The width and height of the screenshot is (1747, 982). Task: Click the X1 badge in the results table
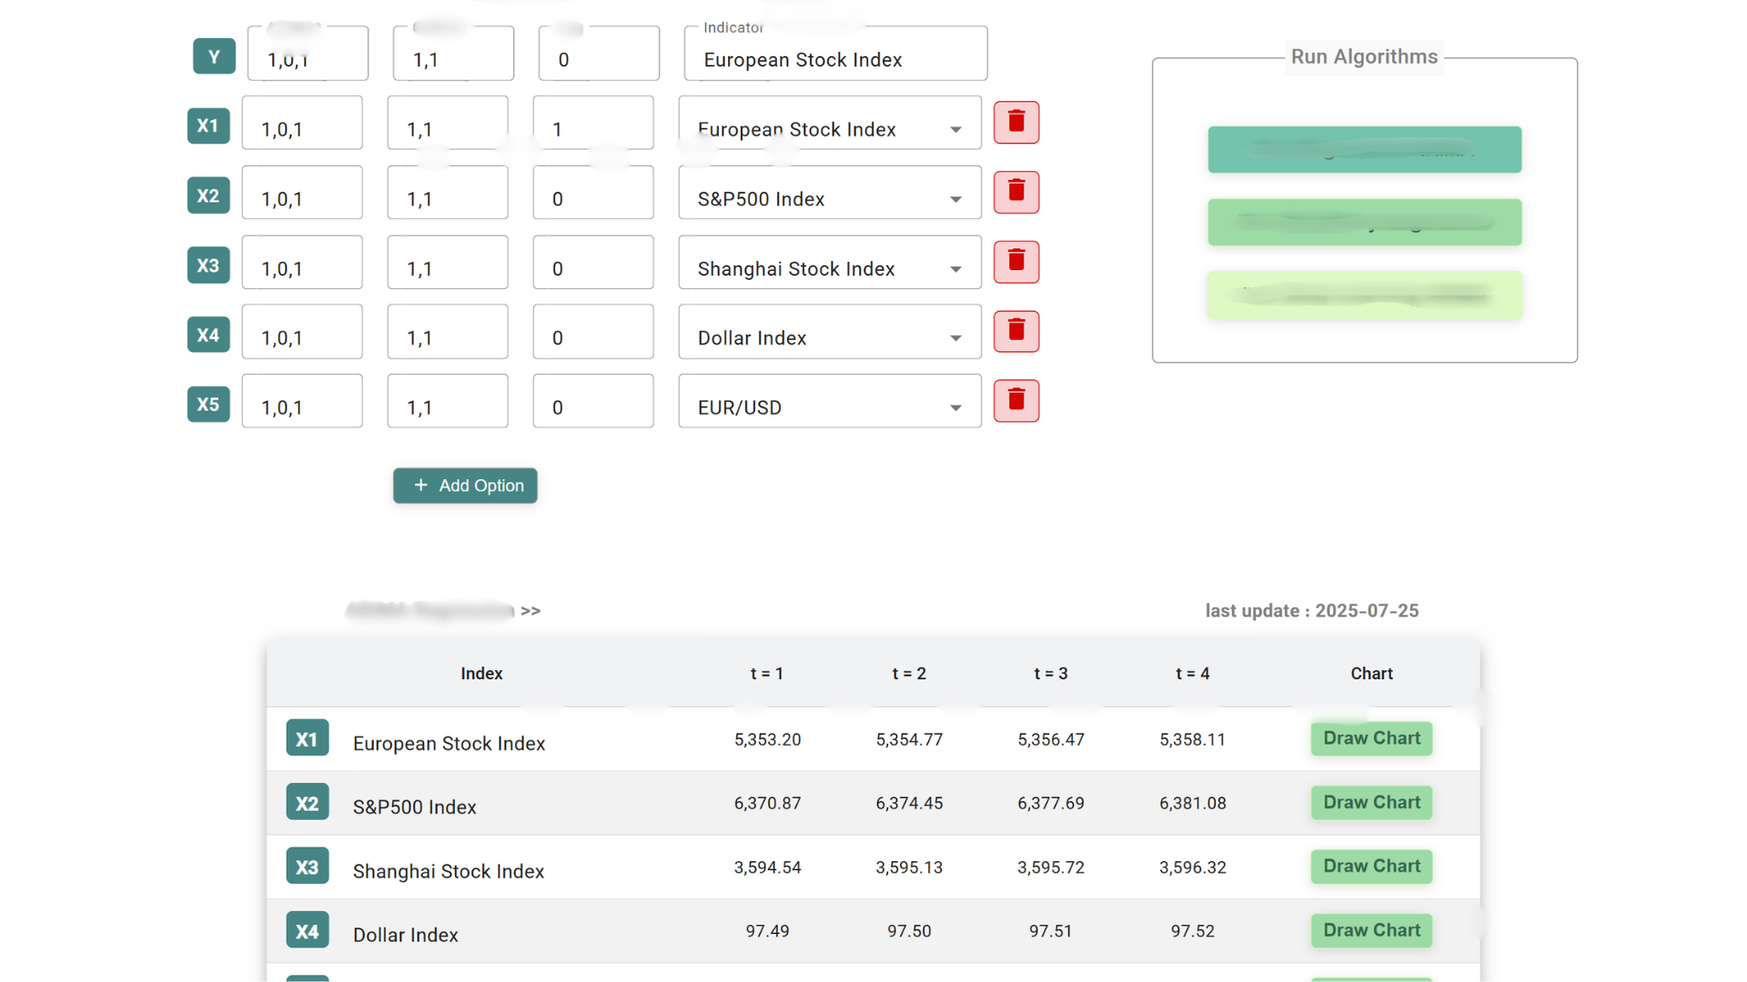308,738
